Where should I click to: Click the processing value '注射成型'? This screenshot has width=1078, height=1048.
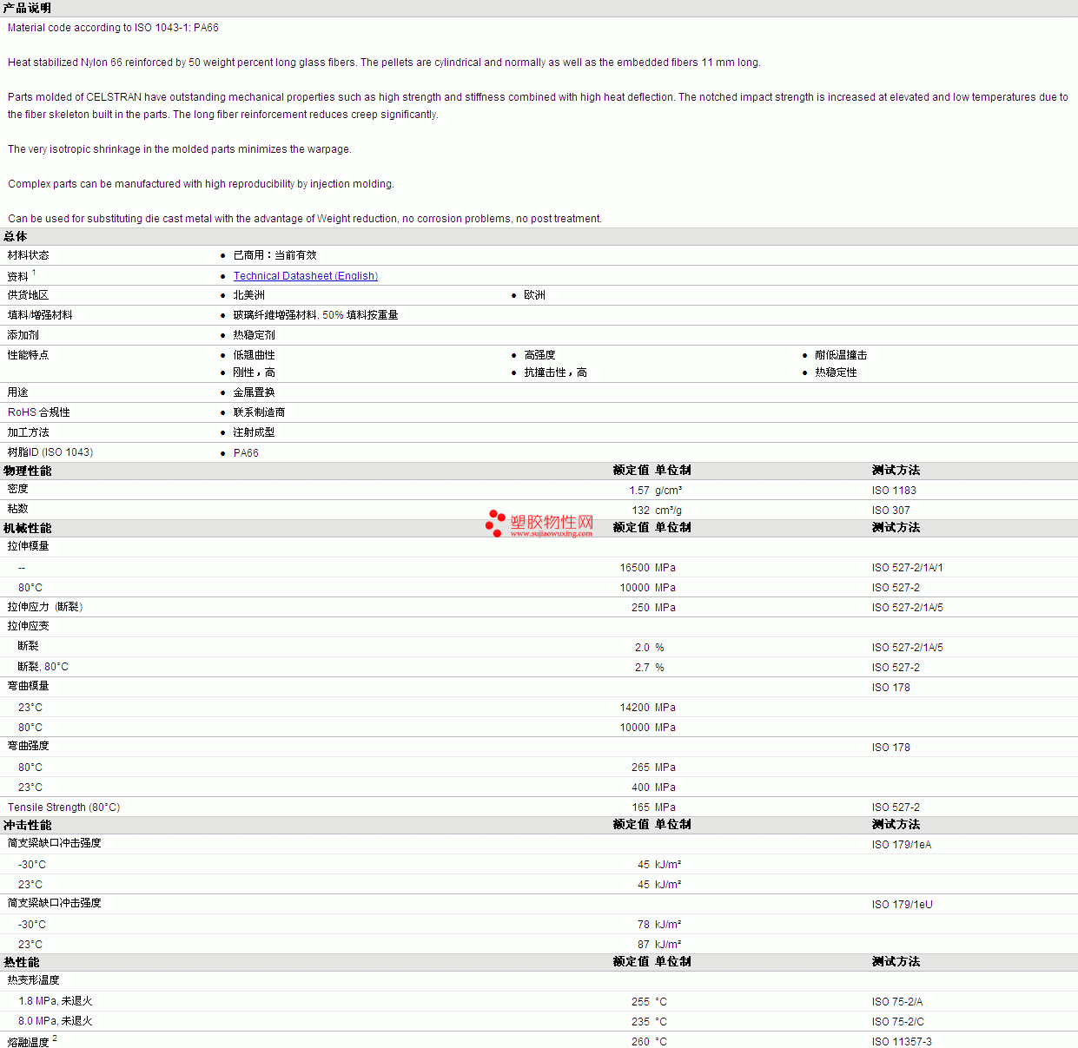pyautogui.click(x=254, y=432)
